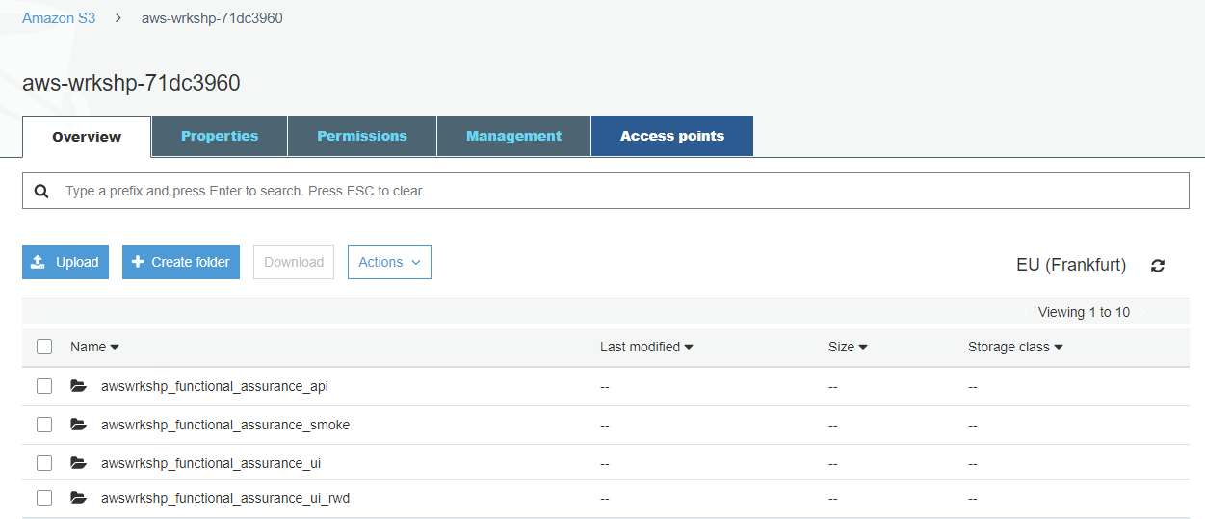
Task: Check the box for awswrkshp_functional_assurance_ui_rwd folder
Action: tap(44, 498)
